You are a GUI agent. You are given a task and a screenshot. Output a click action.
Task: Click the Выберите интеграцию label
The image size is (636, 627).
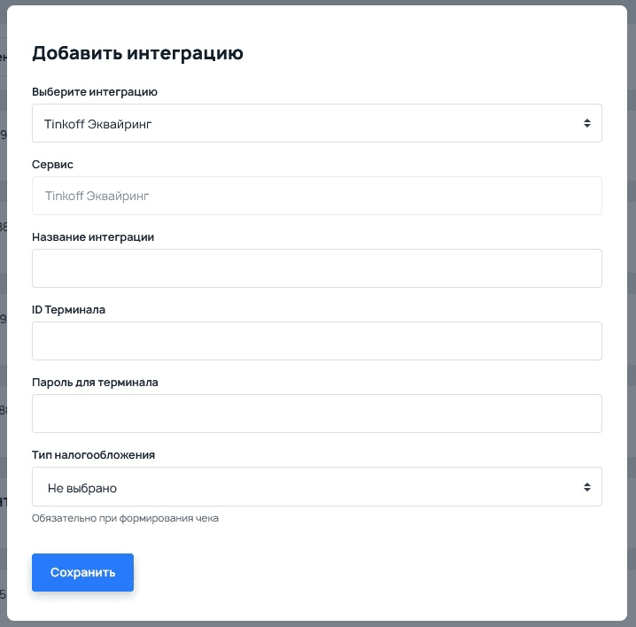tap(95, 91)
